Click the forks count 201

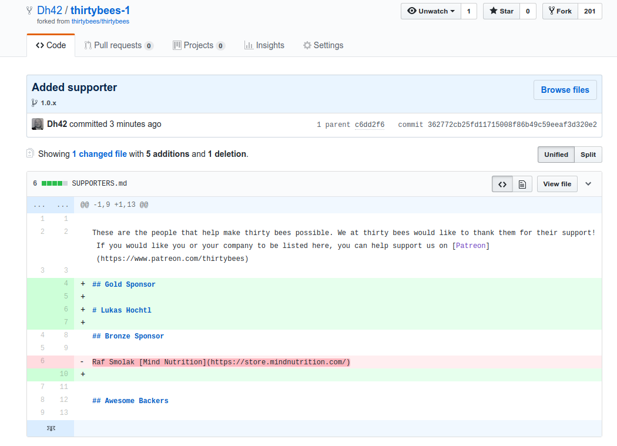(x=589, y=11)
